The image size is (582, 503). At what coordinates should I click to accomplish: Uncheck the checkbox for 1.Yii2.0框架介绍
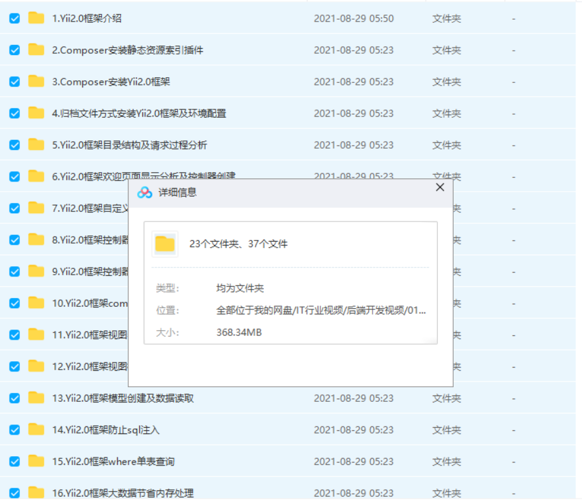(15, 18)
